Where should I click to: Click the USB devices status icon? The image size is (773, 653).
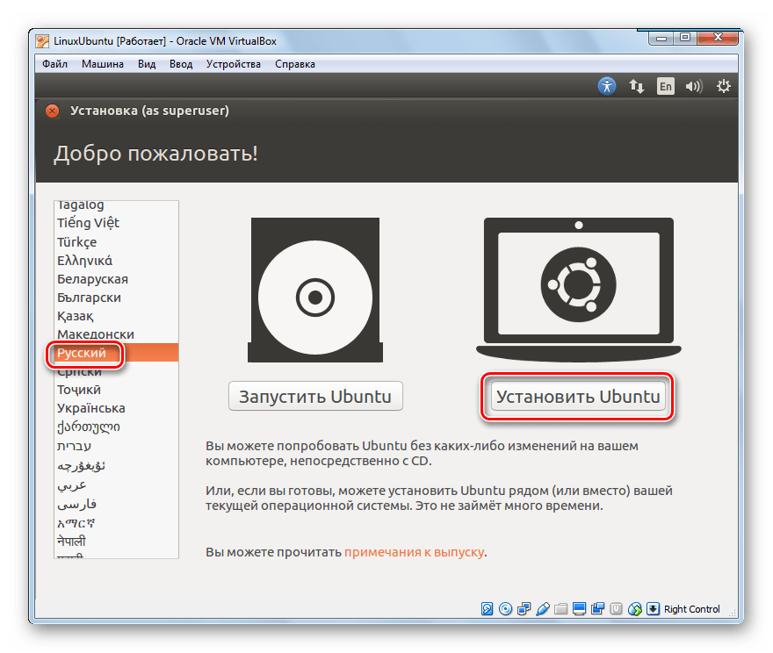pos(543,609)
